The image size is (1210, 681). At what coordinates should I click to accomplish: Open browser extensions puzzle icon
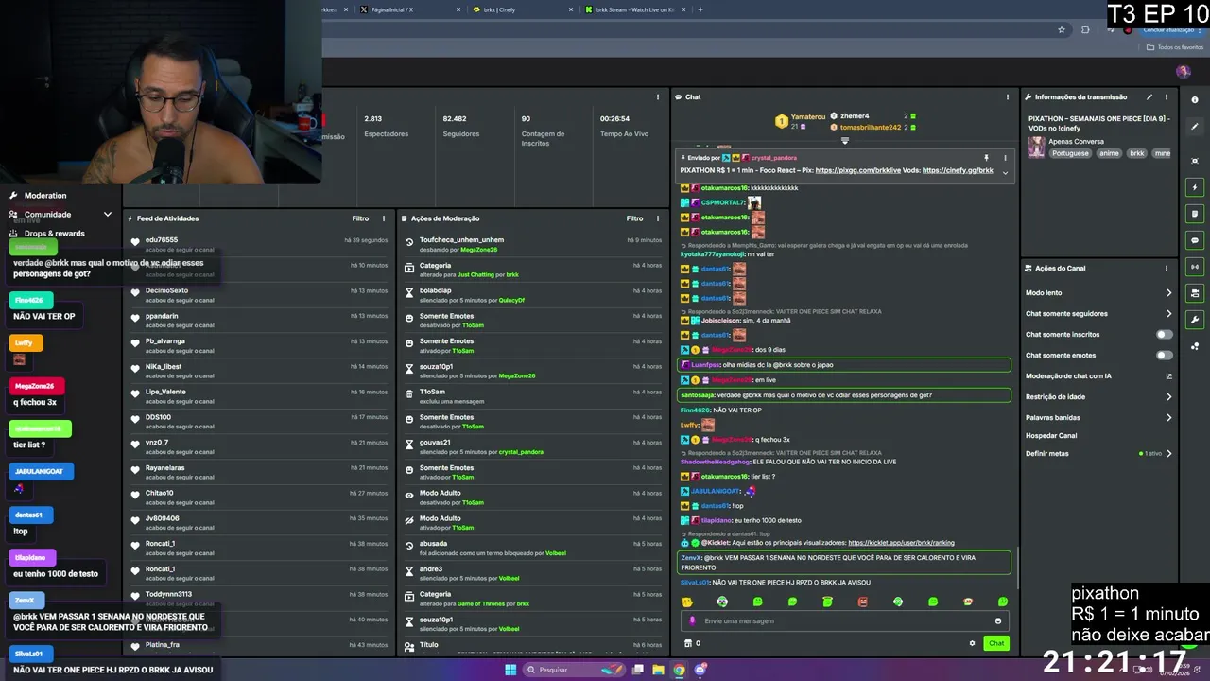tap(1085, 29)
